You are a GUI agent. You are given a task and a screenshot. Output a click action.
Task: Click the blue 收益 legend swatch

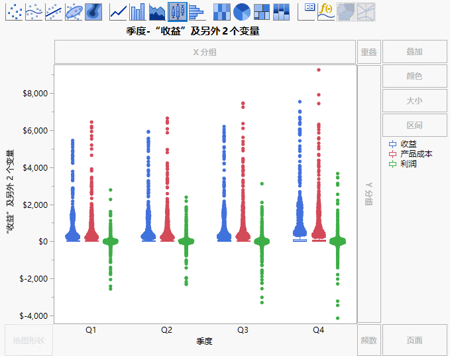tap(393, 144)
